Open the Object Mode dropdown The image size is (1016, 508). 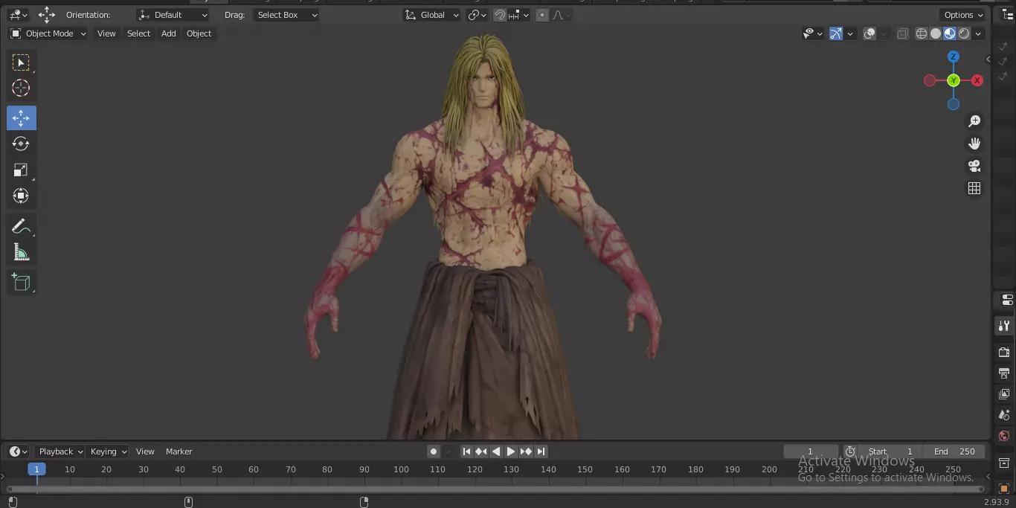(48, 33)
